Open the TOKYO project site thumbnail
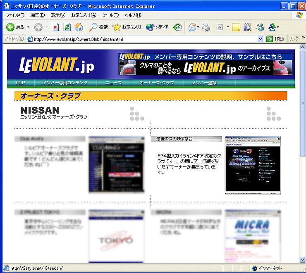 116,236
